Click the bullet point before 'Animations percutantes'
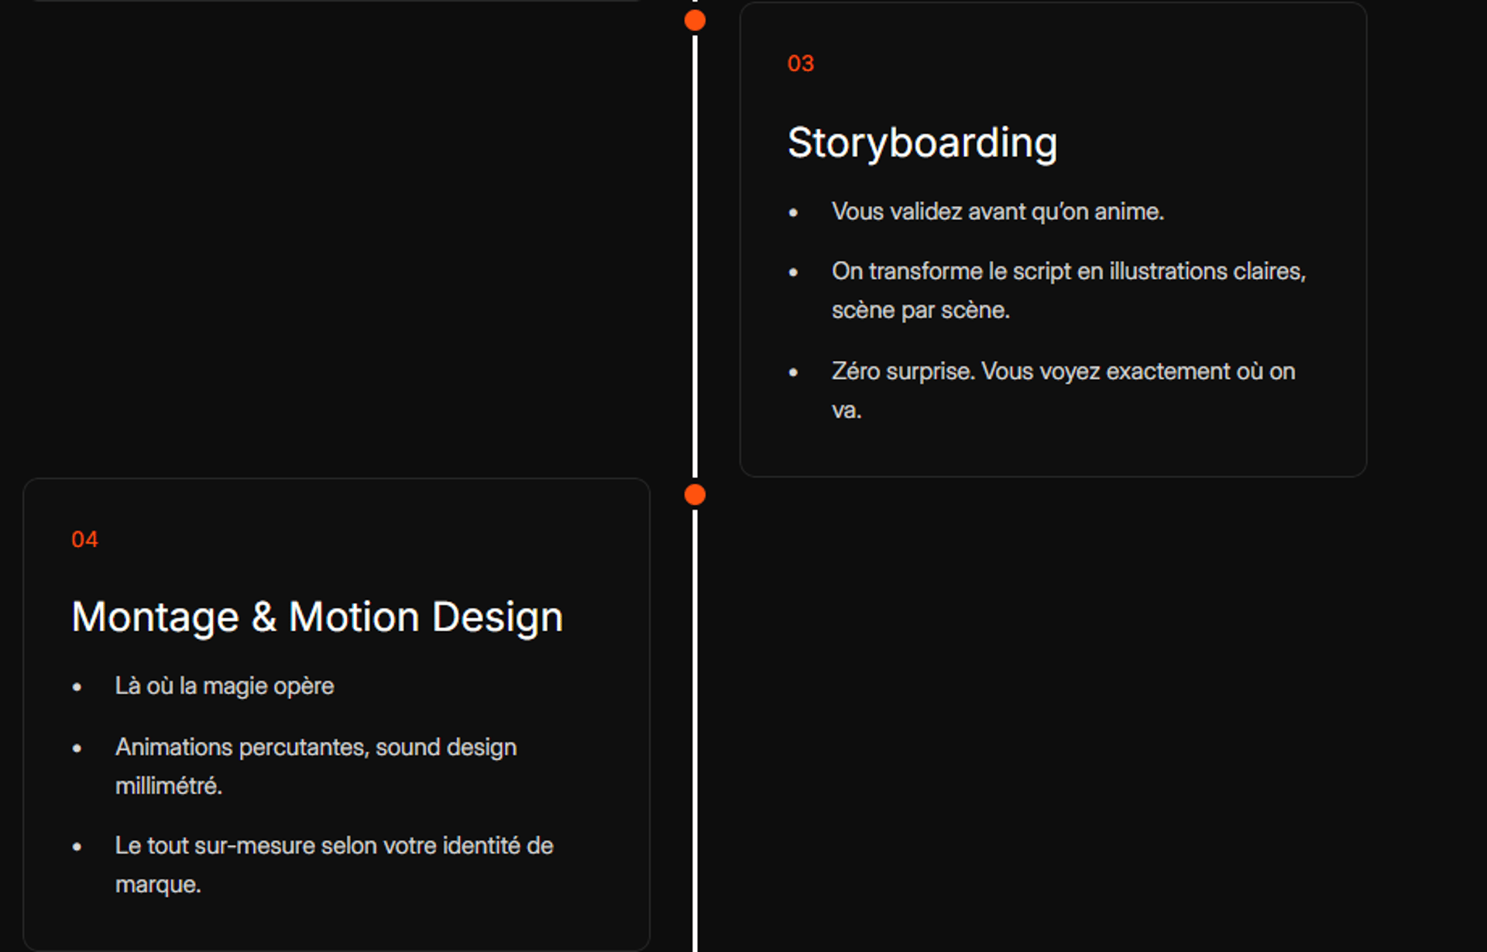1487x952 pixels. 77,748
